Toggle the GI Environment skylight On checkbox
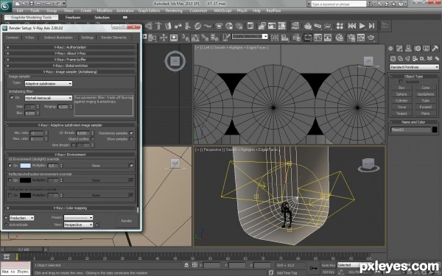Screen dimensions: 442x276 tap(10, 166)
